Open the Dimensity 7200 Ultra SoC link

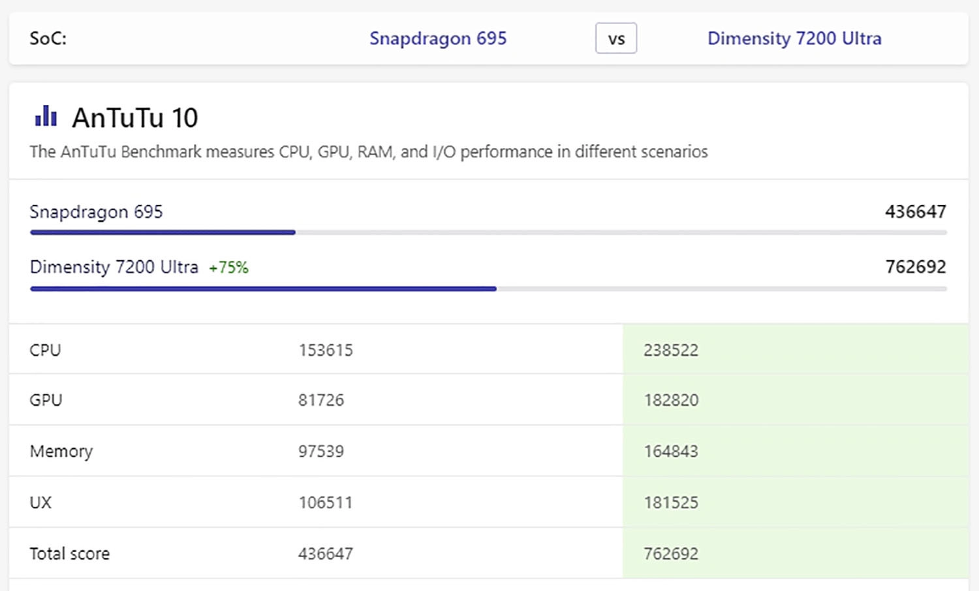[794, 38]
